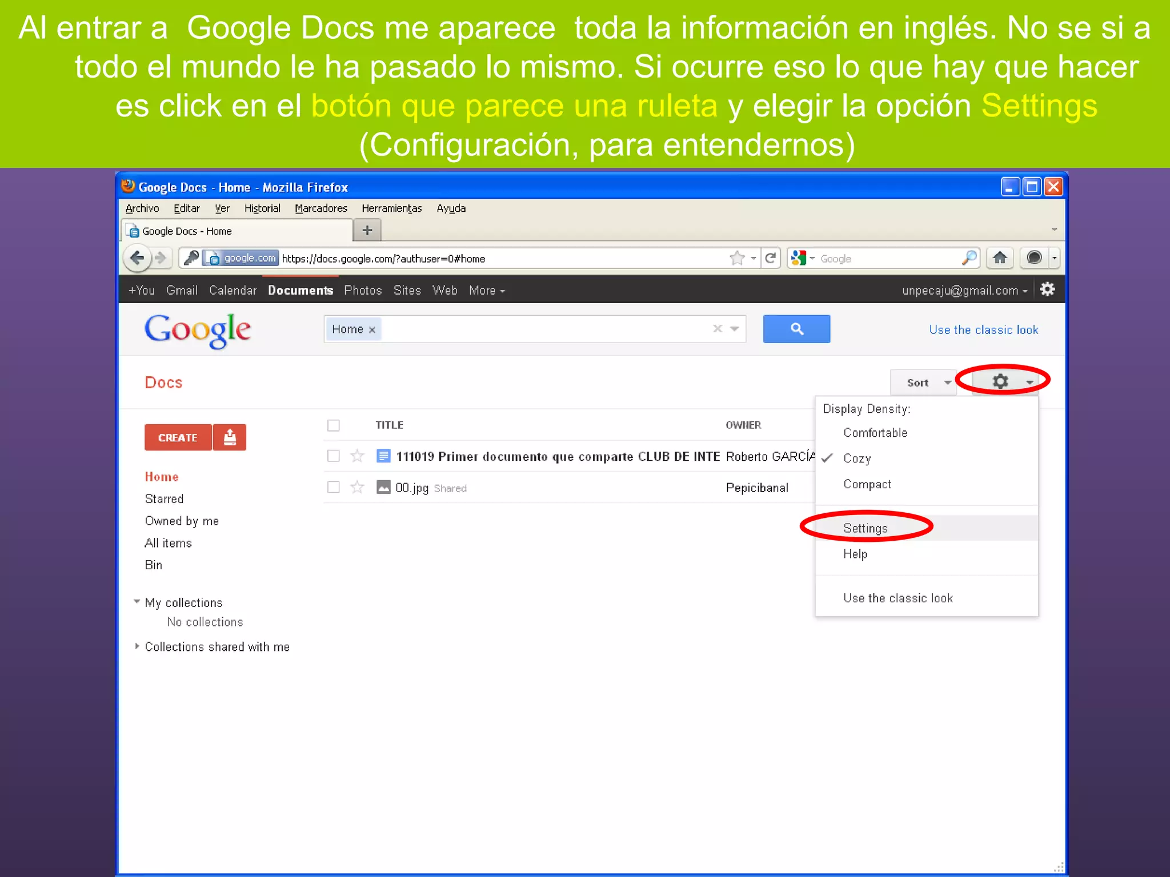The height and width of the screenshot is (877, 1170).
Task: Open Calendar link in Google bar
Action: click(x=233, y=290)
